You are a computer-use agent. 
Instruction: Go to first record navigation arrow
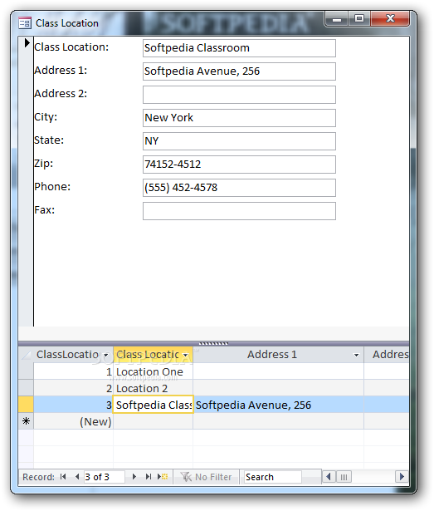point(63,477)
